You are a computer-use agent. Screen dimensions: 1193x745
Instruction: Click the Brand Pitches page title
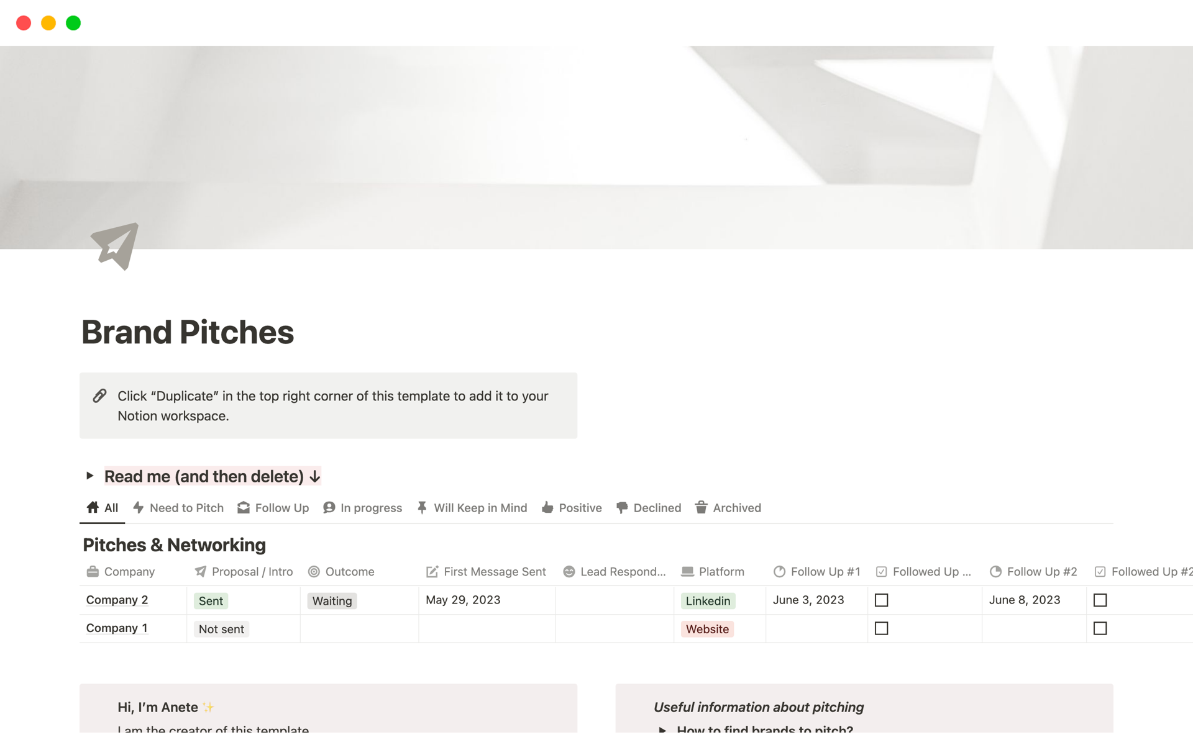[x=188, y=332]
